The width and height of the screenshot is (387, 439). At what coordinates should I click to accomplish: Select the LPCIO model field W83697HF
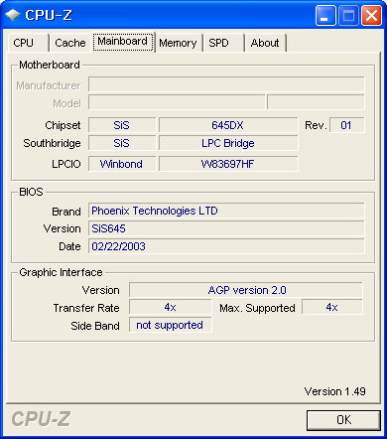click(x=228, y=164)
